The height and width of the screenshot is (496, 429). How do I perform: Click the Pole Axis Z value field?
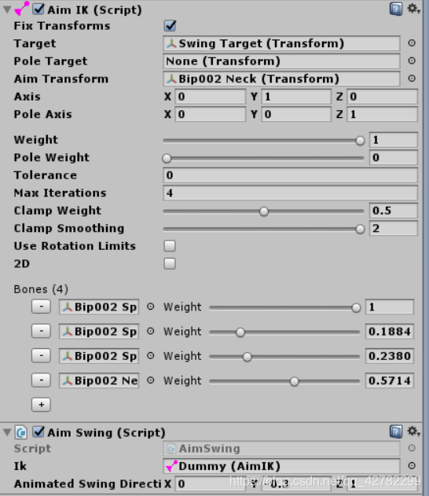point(382,114)
